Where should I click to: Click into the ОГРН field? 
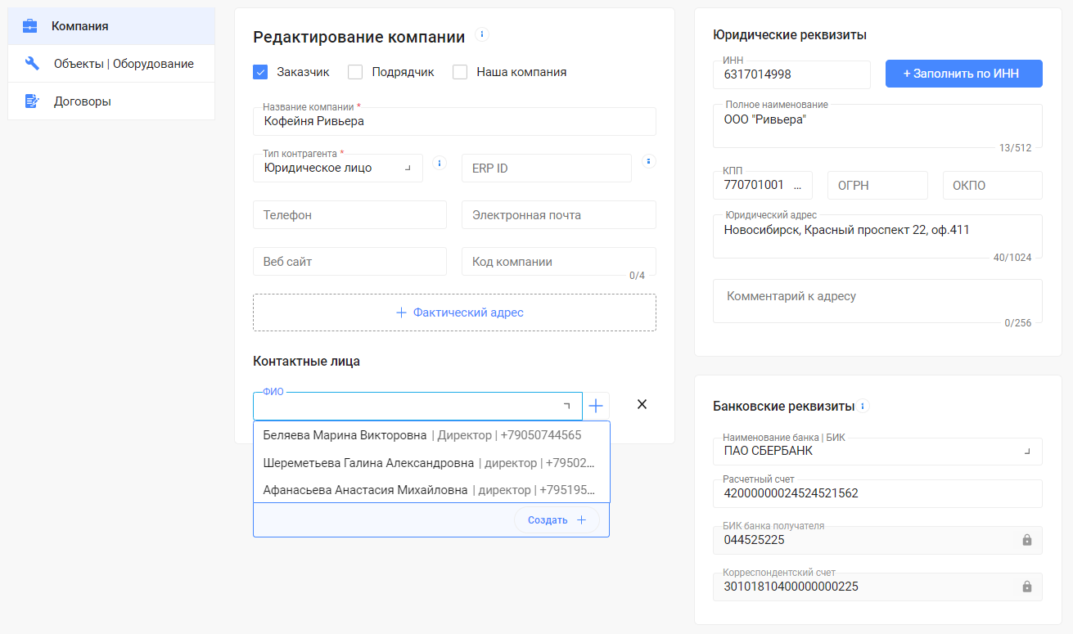pos(877,185)
